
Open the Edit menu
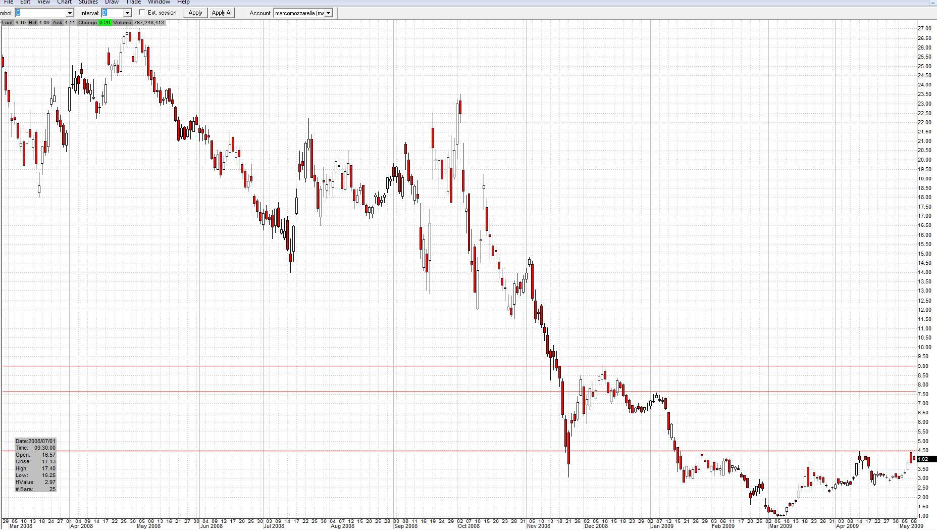pos(25,3)
